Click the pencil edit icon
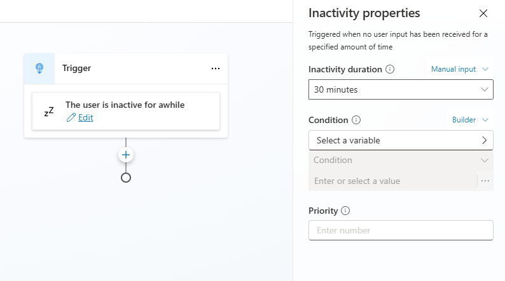 71,117
